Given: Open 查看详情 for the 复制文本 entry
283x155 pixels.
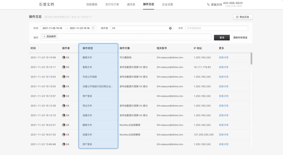Looking at the screenshot, I should 224,67.
